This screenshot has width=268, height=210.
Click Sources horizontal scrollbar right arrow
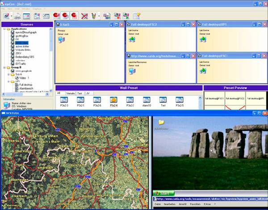[47, 94]
